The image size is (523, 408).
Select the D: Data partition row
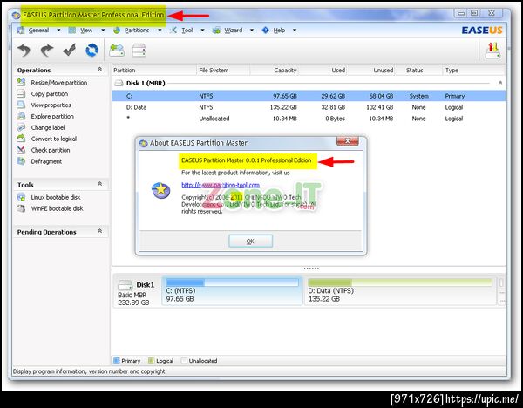[309, 107]
